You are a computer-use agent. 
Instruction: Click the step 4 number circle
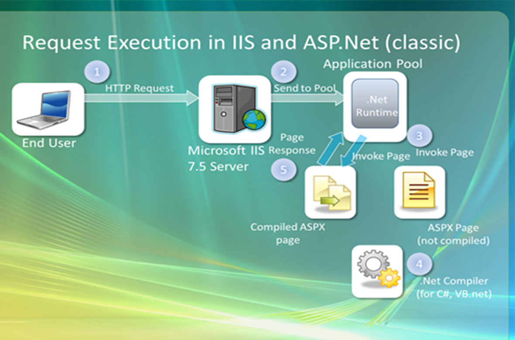tap(419, 264)
